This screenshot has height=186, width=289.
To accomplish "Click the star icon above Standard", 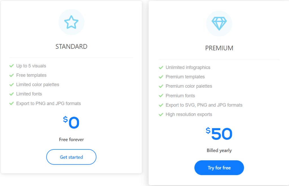I will [x=71, y=22].
